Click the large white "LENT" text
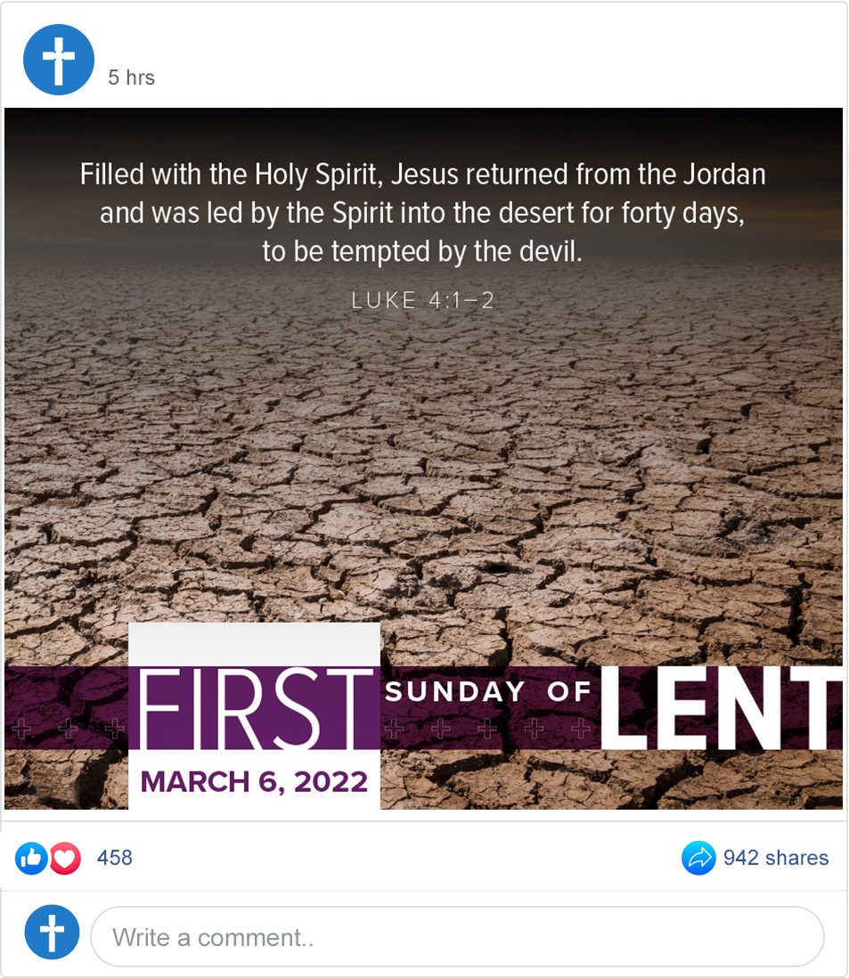Screen dimensions: 849x978 click(722, 708)
